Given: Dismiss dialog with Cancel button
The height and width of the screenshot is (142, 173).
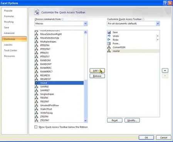Looking at the screenshot, I should [164, 137].
